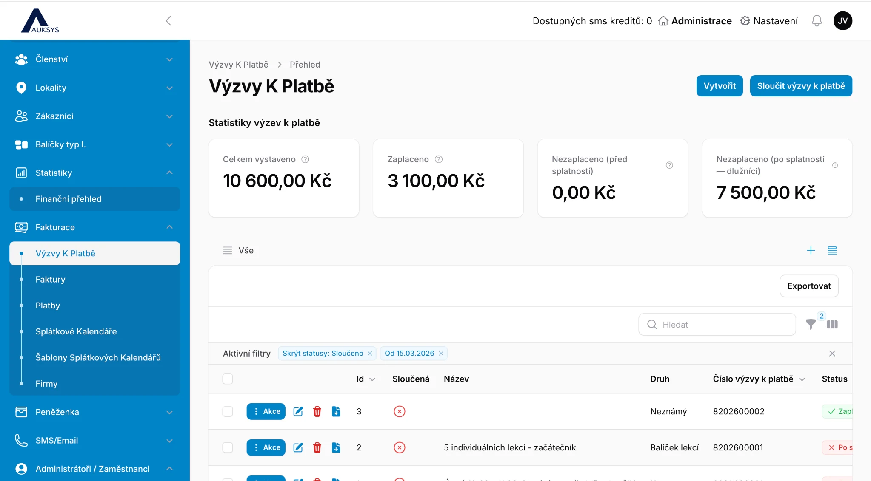Add new view with plus icon
This screenshot has height=481, width=871.
811,251
